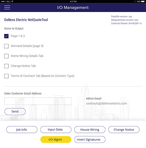The width and height of the screenshot is (146, 148).
Task: Tap the Wi-Fi icon in status bar
Action: coord(12,1)
